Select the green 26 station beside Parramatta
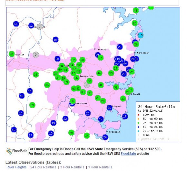The width and height of the screenshot is (187, 171). (x=76, y=78)
